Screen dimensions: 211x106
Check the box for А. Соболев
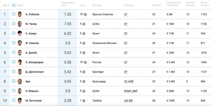(14, 14)
